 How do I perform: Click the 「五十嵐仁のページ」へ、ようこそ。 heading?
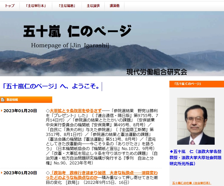51,86
